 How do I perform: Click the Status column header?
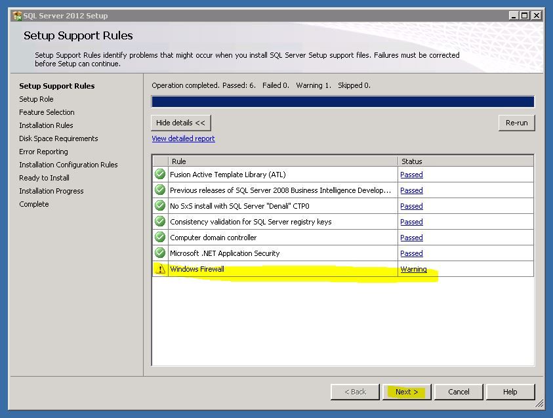click(x=466, y=161)
